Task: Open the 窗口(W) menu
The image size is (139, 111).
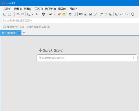Action: (x=63, y=9)
